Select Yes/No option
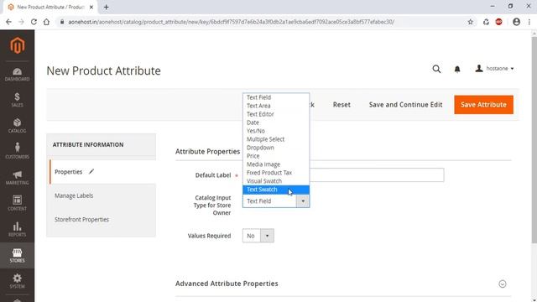 click(x=276, y=131)
